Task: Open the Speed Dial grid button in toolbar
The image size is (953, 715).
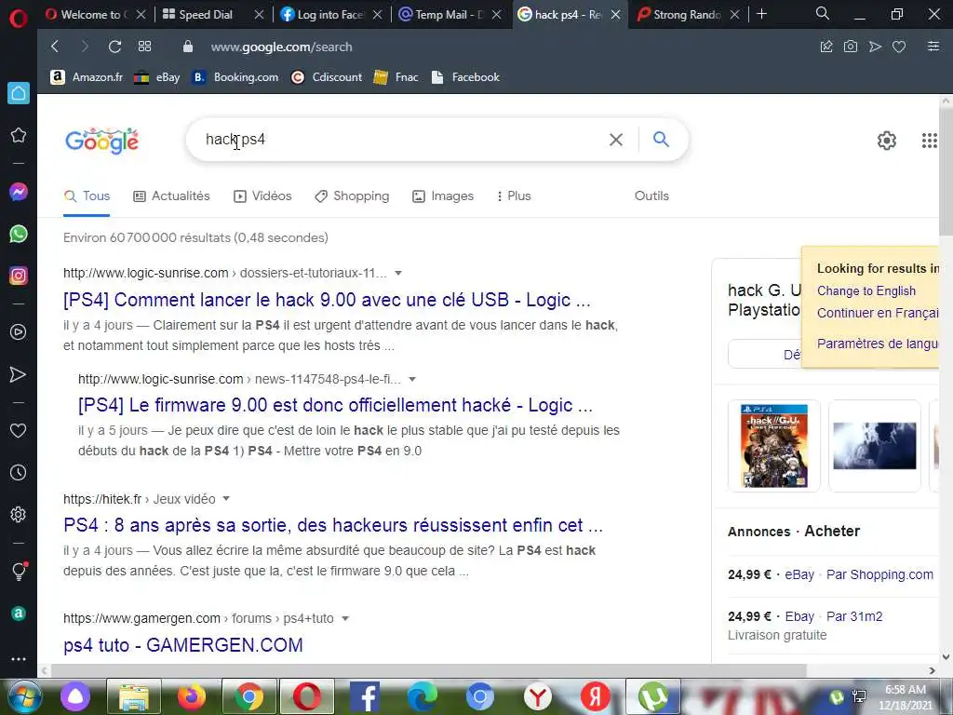Action: click(x=144, y=47)
